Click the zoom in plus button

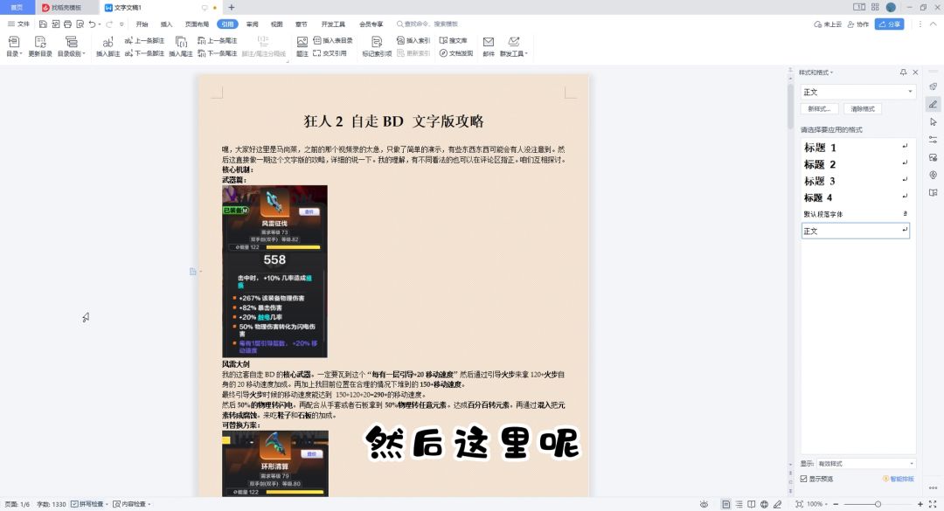tap(920, 504)
